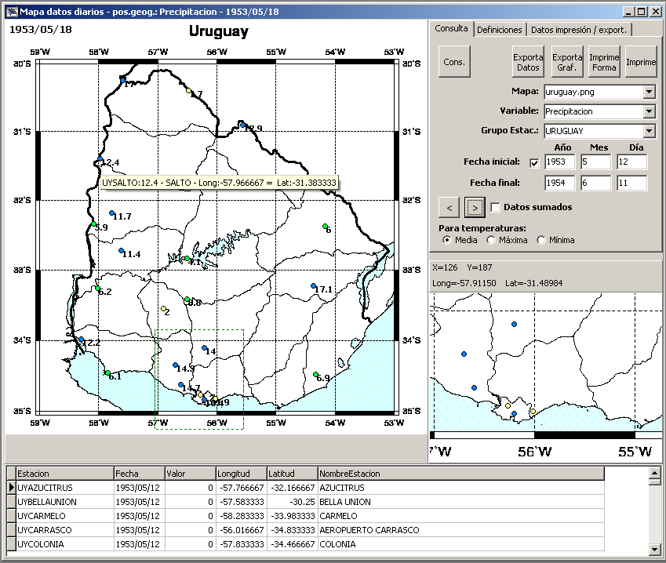666x563 pixels.
Task: Open the Mapa dropdown showing uruguay.png
Action: (x=649, y=92)
